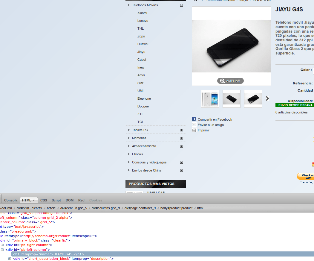
Task: Click article in the element path
Action: [51, 208]
